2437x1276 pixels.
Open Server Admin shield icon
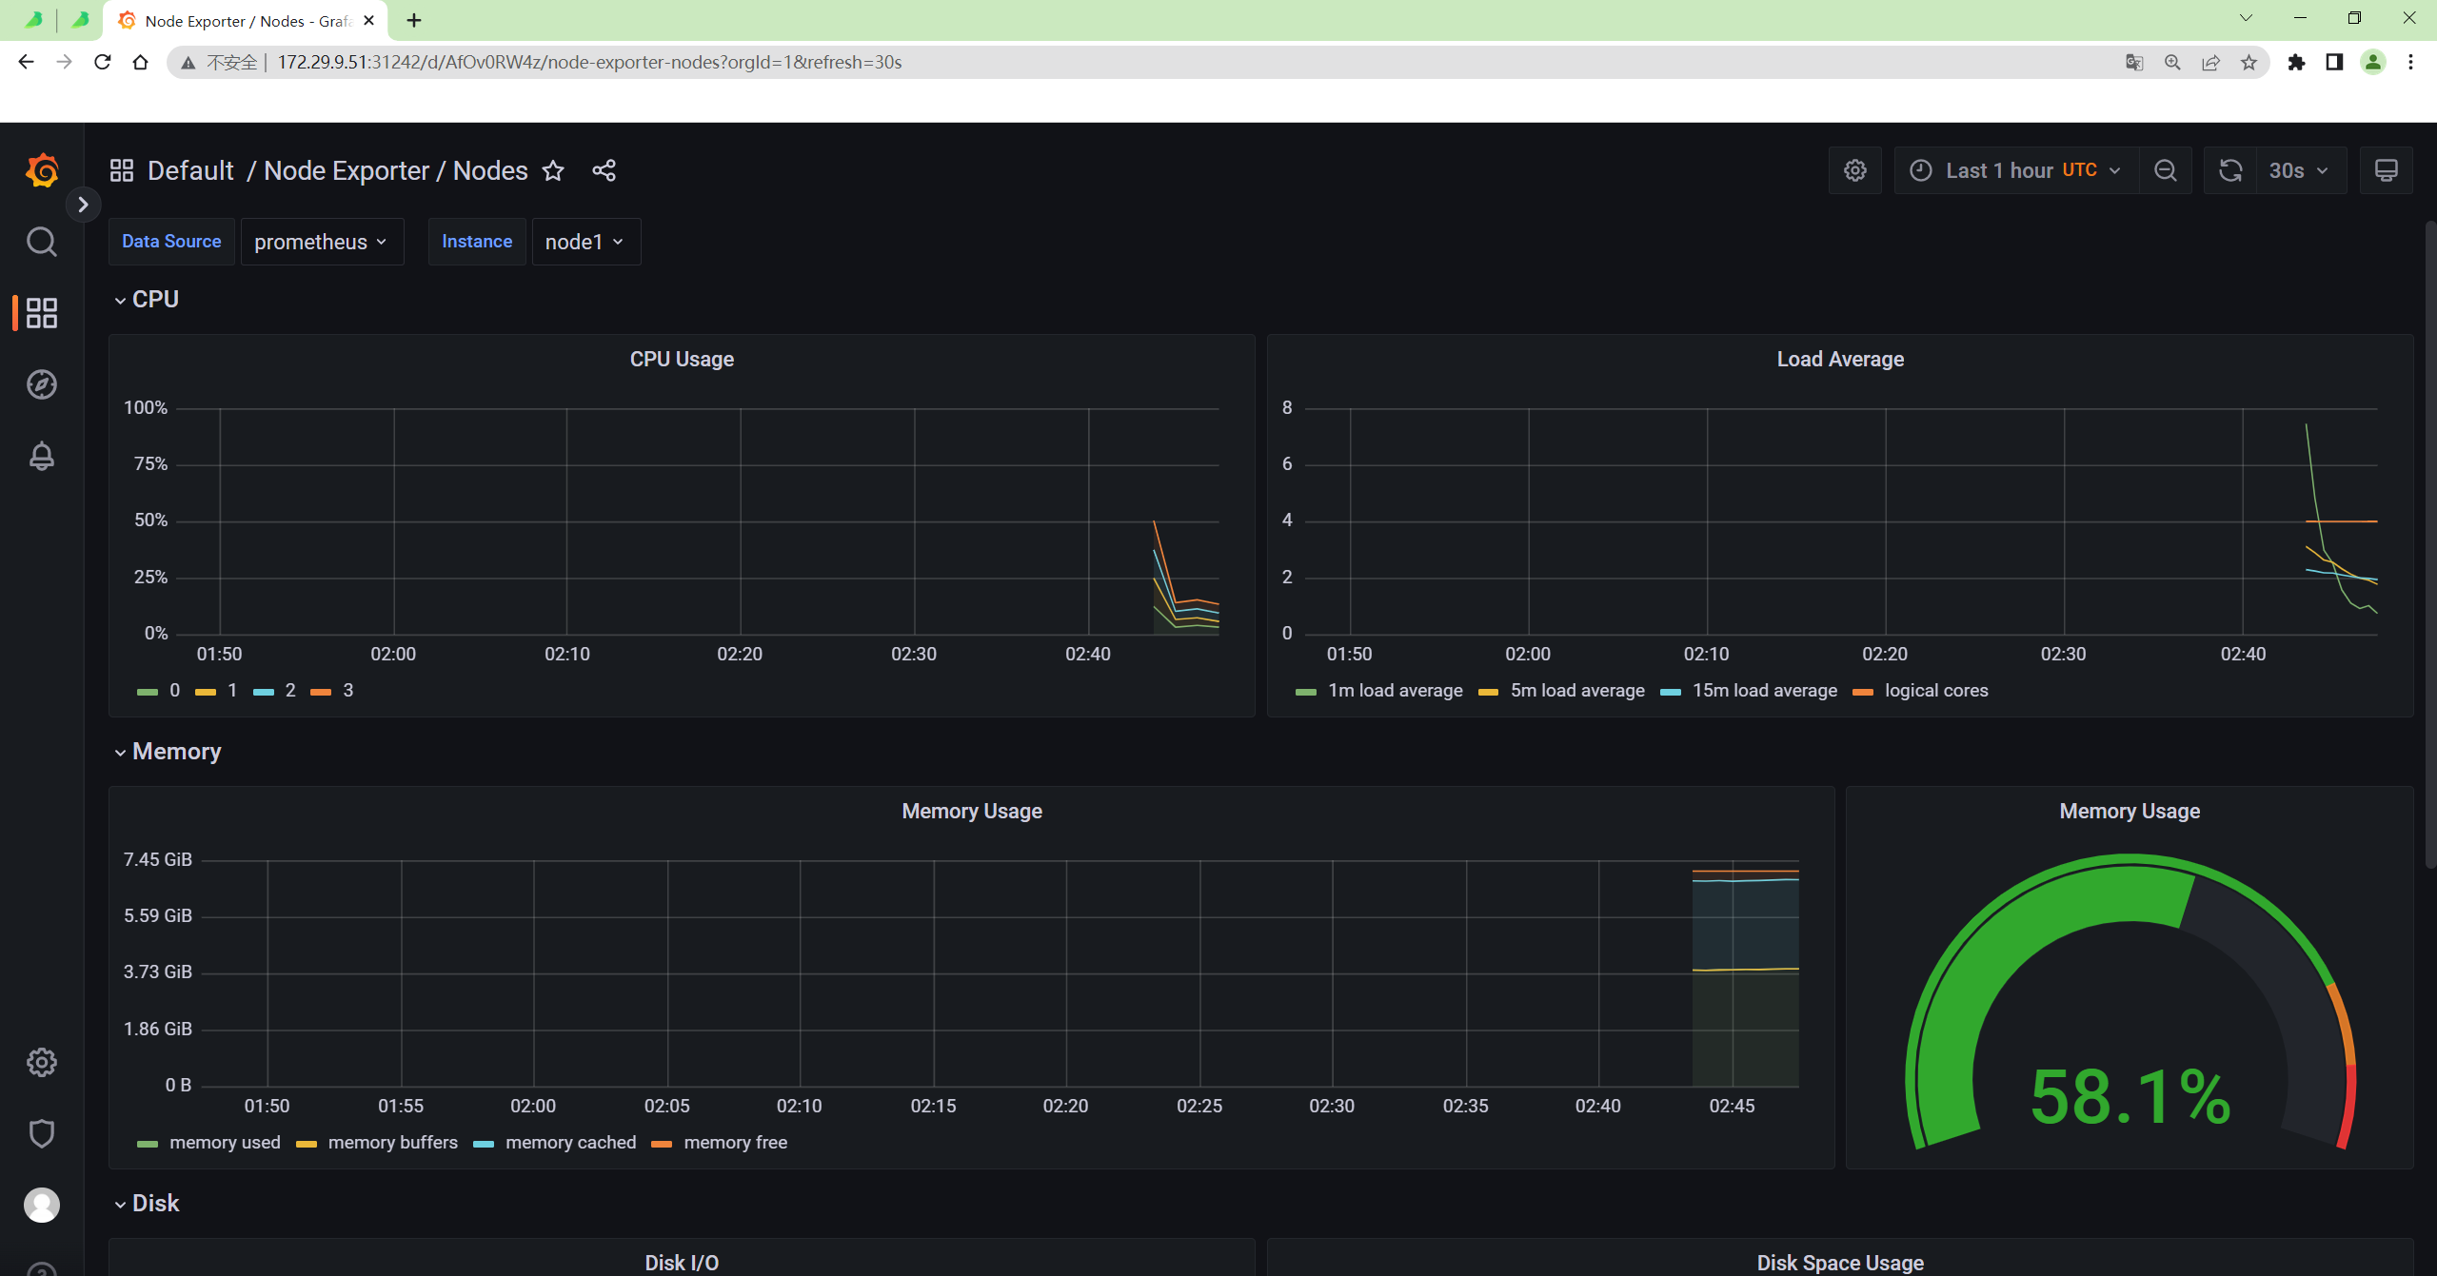[x=42, y=1133]
